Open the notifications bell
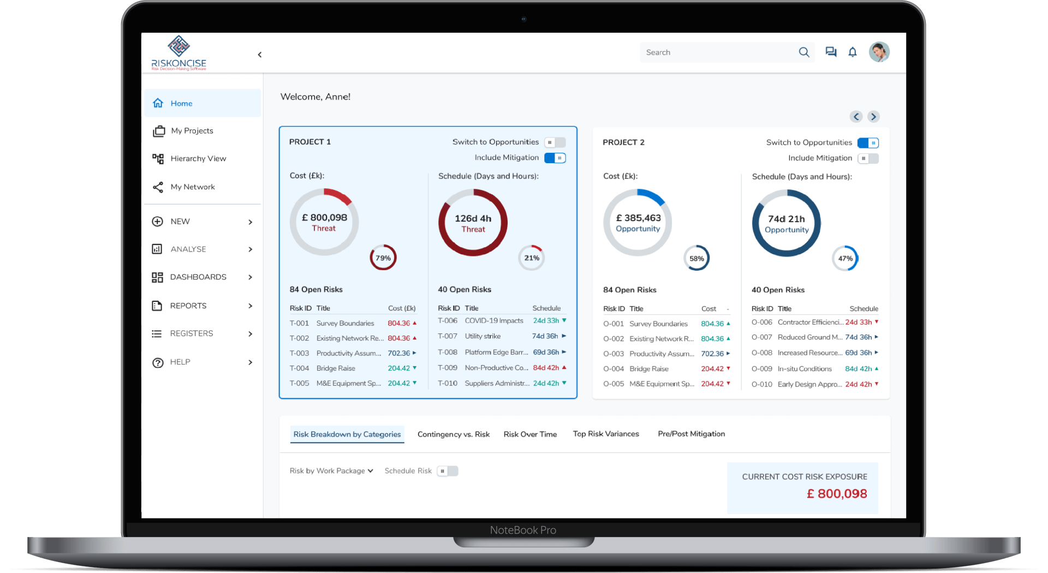The height and width of the screenshot is (573, 1048). coord(853,52)
